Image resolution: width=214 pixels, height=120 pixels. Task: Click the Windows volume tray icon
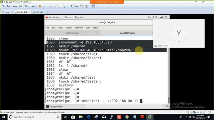click(x=194, y=117)
